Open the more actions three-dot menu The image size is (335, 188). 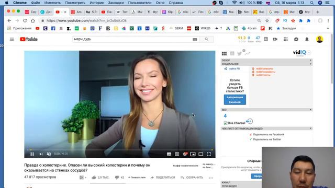pyautogui.click(x=211, y=178)
